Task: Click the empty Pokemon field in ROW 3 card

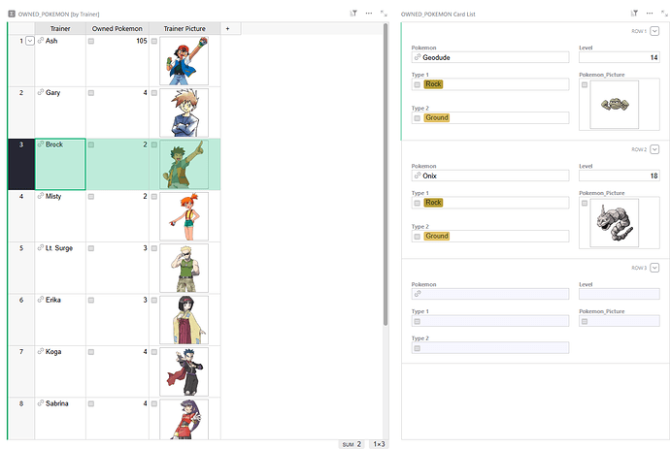Action: click(490, 294)
